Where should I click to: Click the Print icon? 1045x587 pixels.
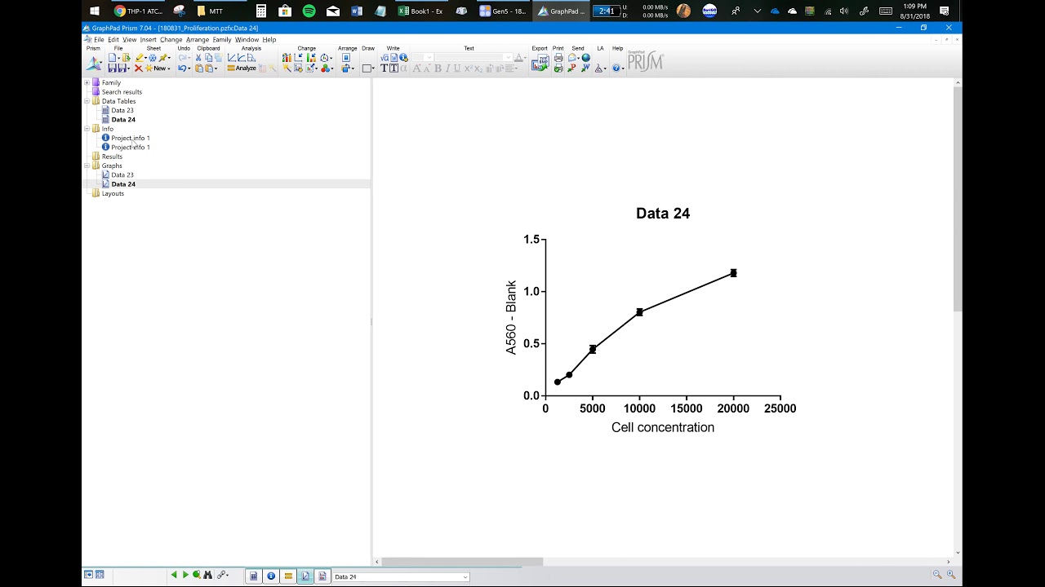tap(558, 58)
